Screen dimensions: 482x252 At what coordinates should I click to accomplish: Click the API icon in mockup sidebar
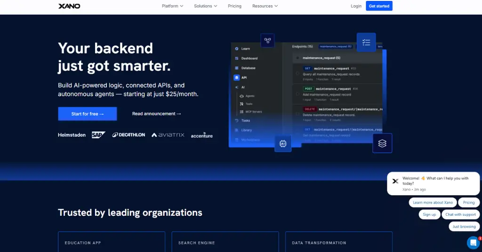point(236,78)
